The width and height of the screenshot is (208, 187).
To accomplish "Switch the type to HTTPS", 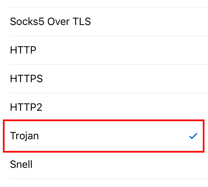I will pyautogui.click(x=104, y=79).
